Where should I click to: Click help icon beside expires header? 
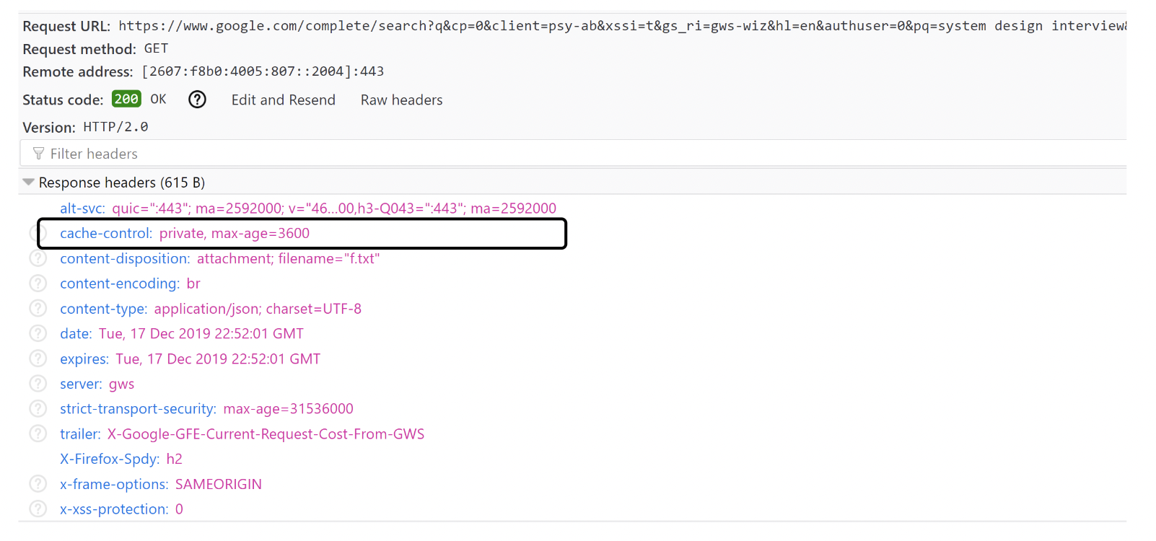click(x=38, y=359)
